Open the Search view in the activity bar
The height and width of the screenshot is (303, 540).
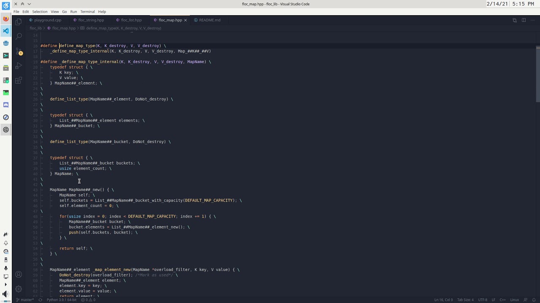click(x=19, y=37)
